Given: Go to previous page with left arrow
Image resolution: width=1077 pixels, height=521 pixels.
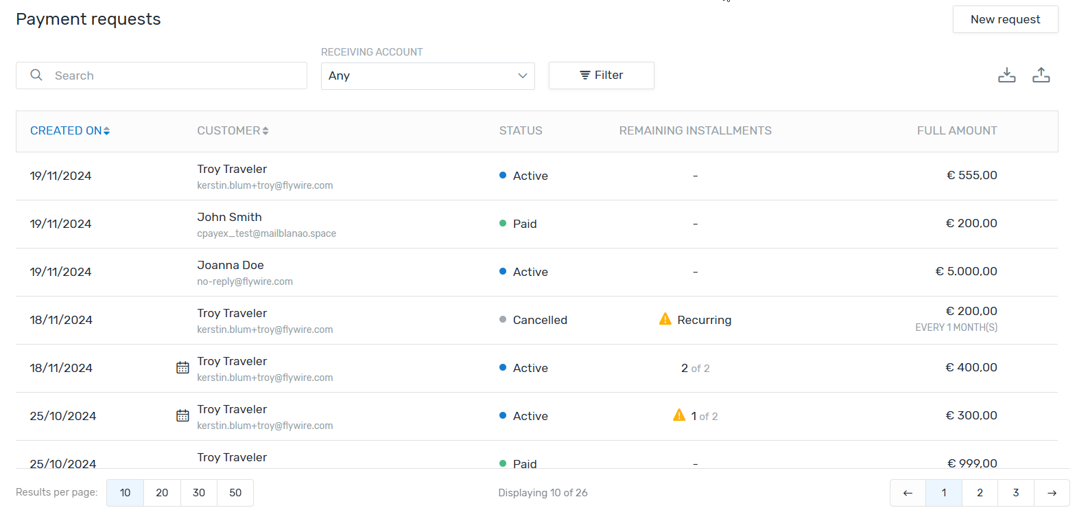Looking at the screenshot, I should [x=908, y=493].
